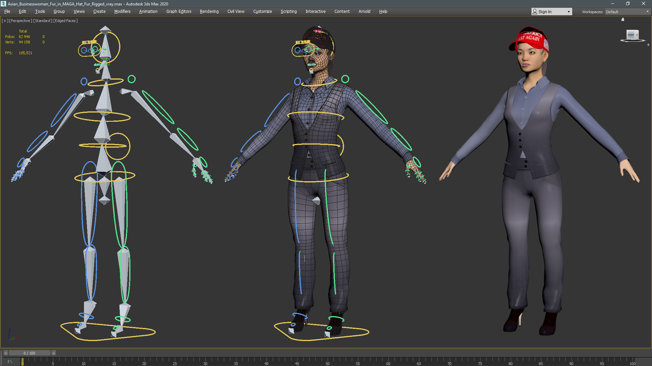Viewport: 652px width, 366px height.
Task: Open the Mini Curve Editor icon
Action: 10,362
